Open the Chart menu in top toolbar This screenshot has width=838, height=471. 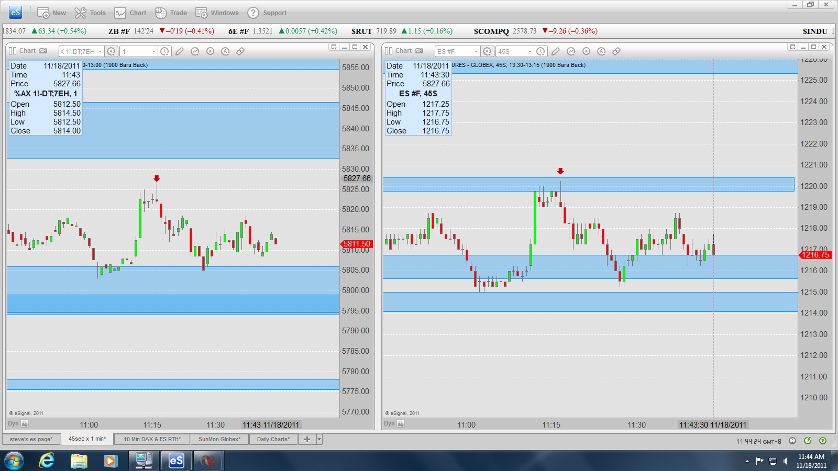tap(131, 13)
